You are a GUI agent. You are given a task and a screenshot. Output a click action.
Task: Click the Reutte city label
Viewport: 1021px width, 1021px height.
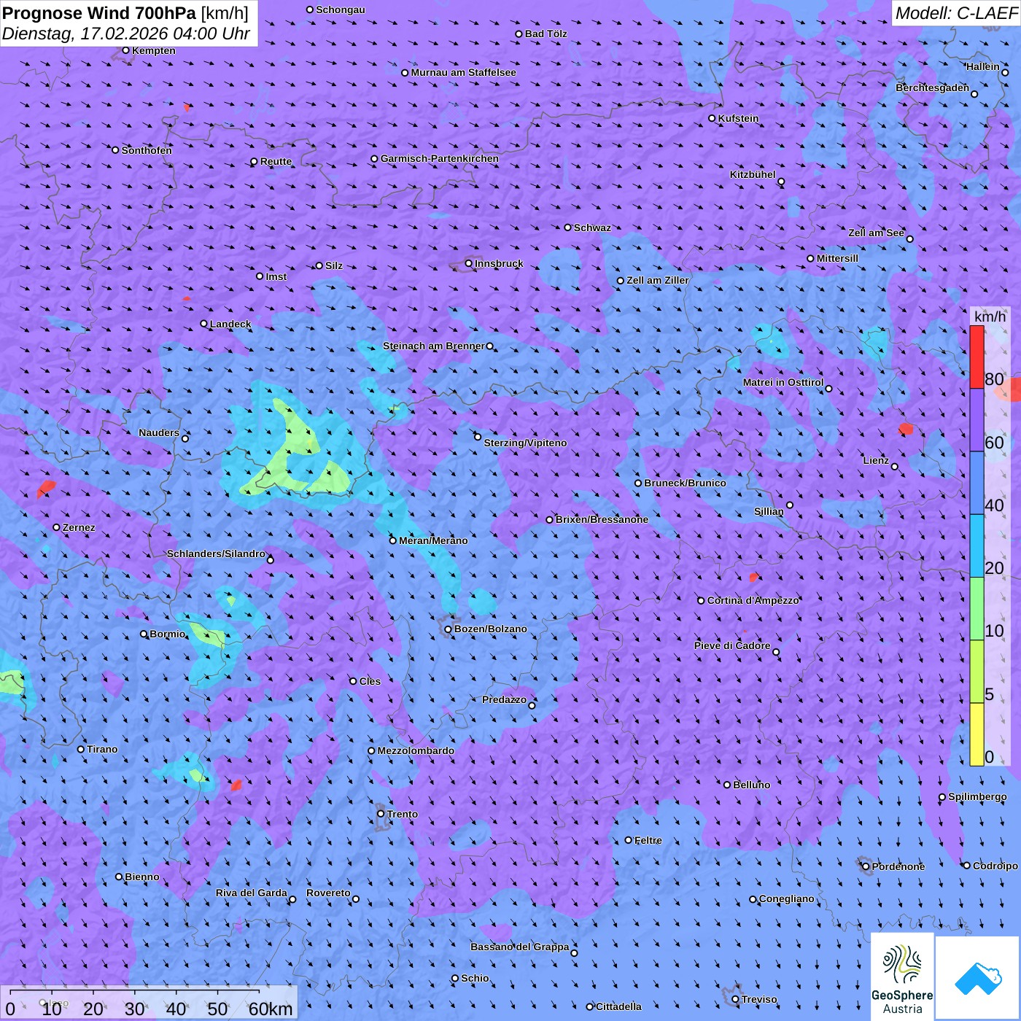click(x=276, y=161)
